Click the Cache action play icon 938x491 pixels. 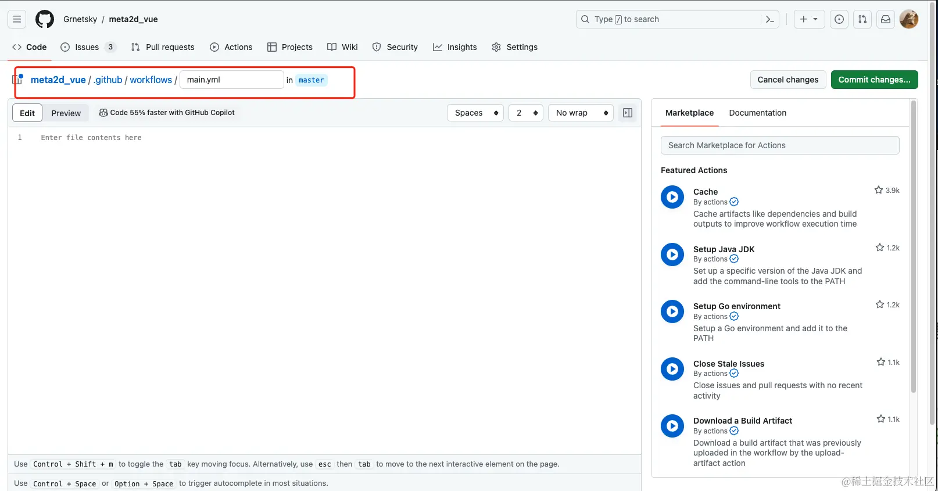672,197
